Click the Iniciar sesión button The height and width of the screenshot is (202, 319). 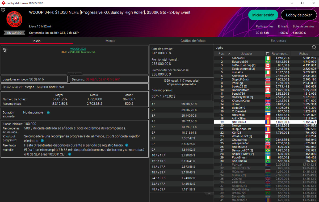263,15
